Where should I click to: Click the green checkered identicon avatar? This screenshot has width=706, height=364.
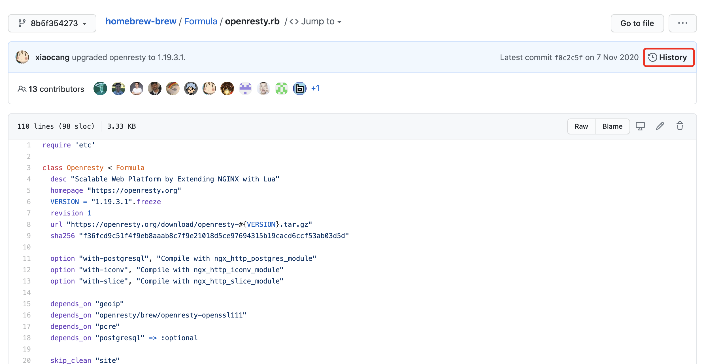(282, 88)
